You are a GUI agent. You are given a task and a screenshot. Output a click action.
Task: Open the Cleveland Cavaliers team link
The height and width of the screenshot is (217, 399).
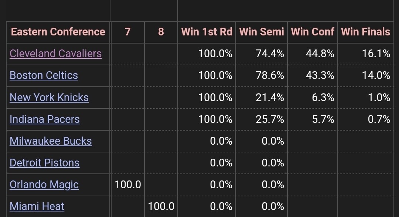pos(55,54)
